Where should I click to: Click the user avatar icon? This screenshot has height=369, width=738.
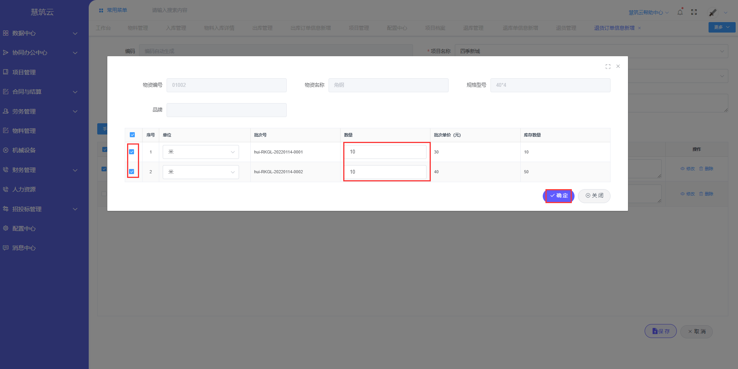713,12
